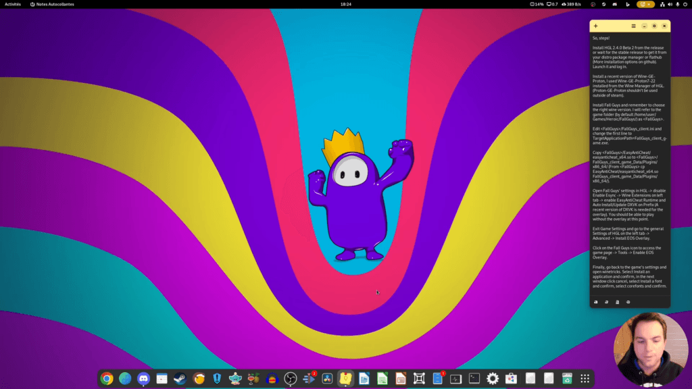The width and height of the screenshot is (692, 389).
Task: Apply italic formatting in the sticky note
Action: point(606,302)
